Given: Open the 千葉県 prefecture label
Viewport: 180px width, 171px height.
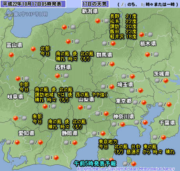Looking at the screenshot, I should click(x=167, y=123).
